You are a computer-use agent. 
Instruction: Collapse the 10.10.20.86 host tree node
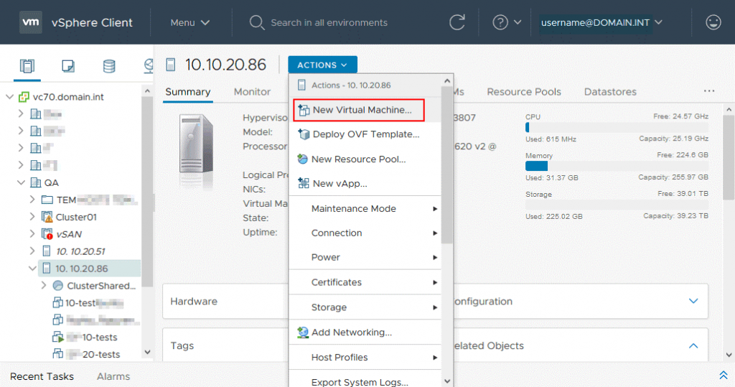[x=32, y=269]
